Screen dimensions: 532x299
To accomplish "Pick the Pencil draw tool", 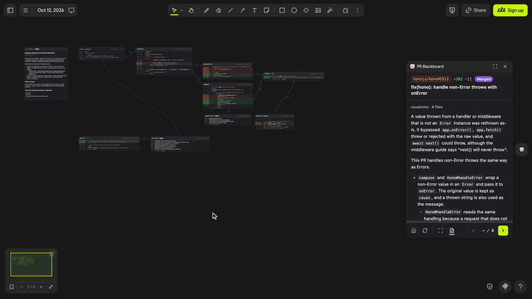I will pos(206,10).
